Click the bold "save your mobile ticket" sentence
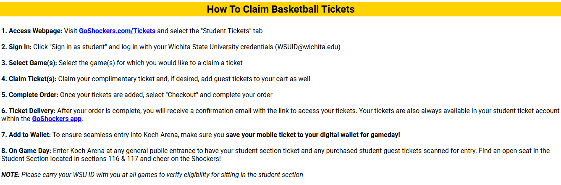This screenshot has width=561, height=185. 313,135
